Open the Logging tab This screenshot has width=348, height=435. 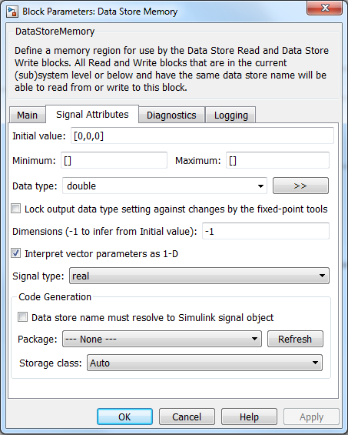(x=231, y=115)
